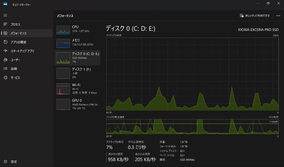284x167 pixels.
Task: Open the Users (ユーザー) view icon
Action: pos(5,60)
